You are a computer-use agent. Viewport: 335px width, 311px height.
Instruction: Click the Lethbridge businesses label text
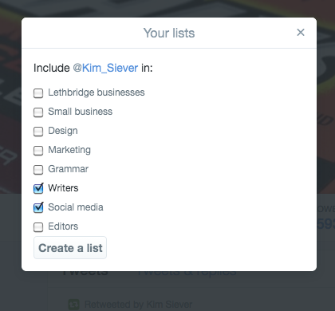[97, 93]
